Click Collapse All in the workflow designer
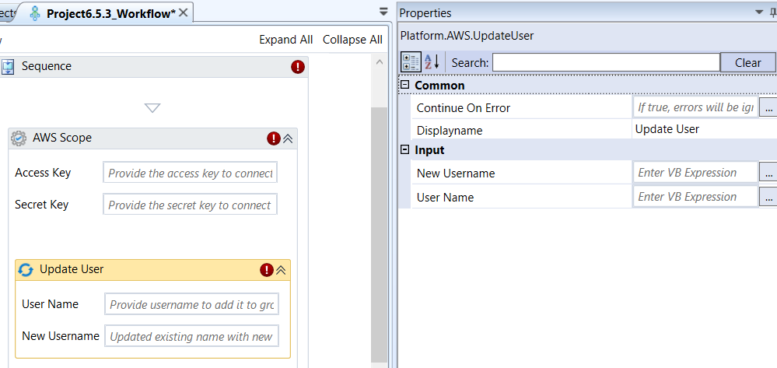Viewport: 777px width, 368px height. pyautogui.click(x=352, y=40)
